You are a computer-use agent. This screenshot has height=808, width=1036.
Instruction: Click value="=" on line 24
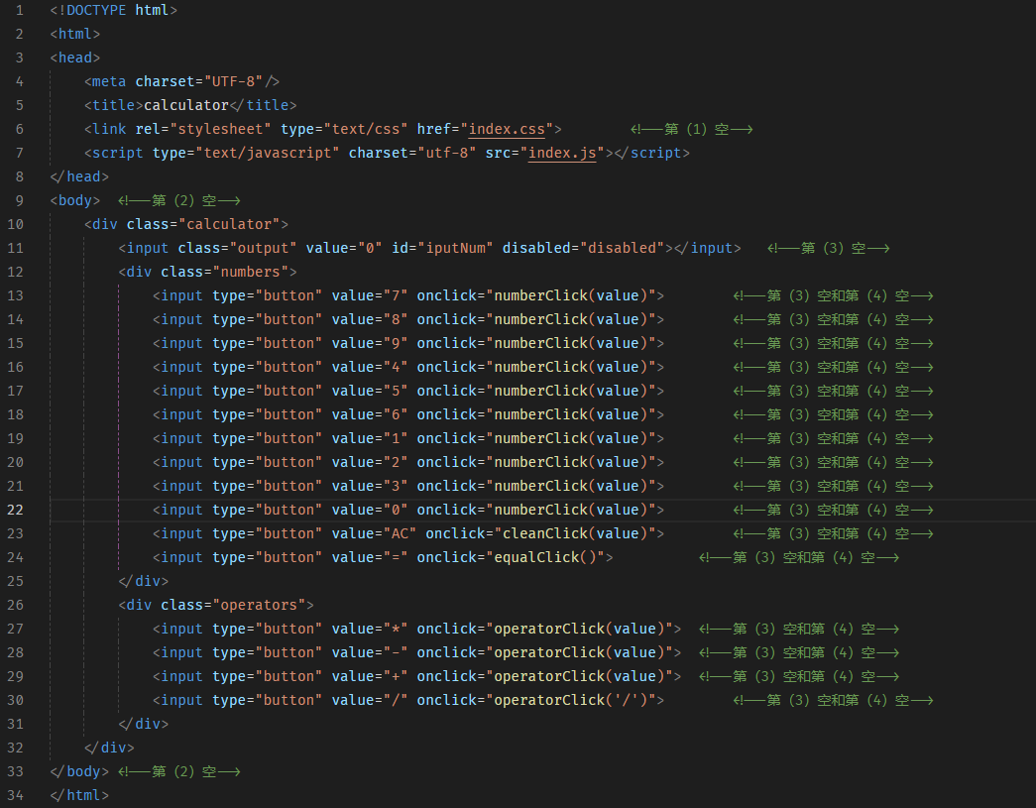click(x=370, y=557)
